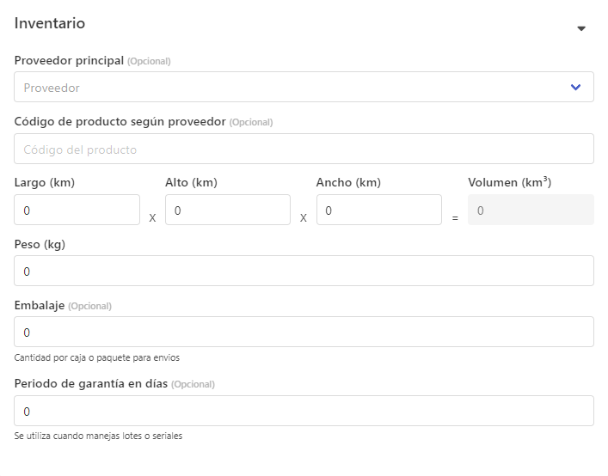Image resolution: width=608 pixels, height=476 pixels.
Task: Click the Peso (kg) label
Action: tap(40, 244)
